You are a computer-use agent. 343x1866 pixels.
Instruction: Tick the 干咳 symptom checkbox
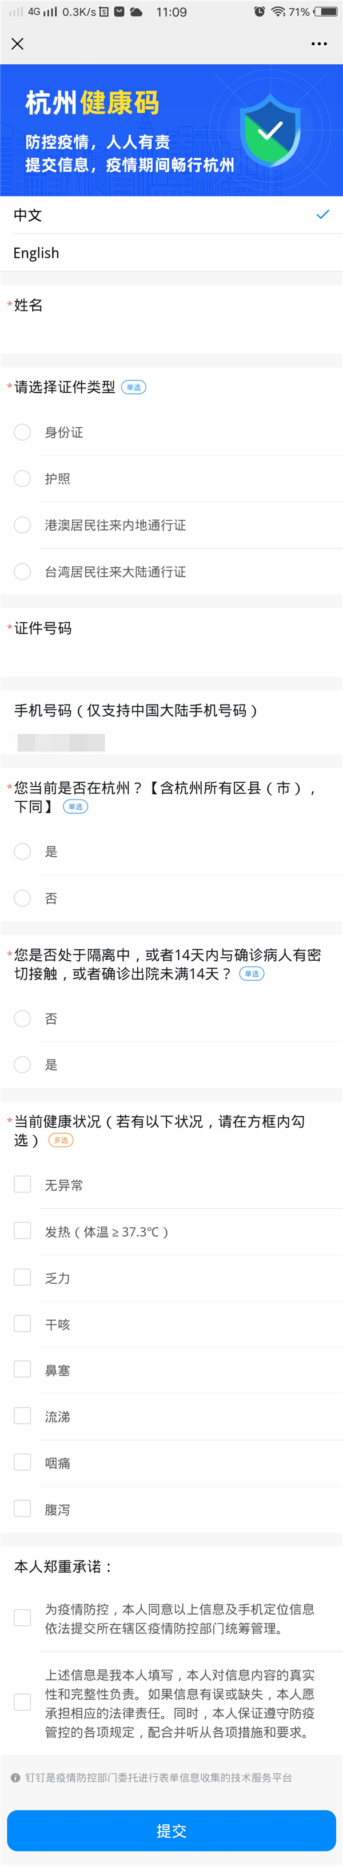22,1323
